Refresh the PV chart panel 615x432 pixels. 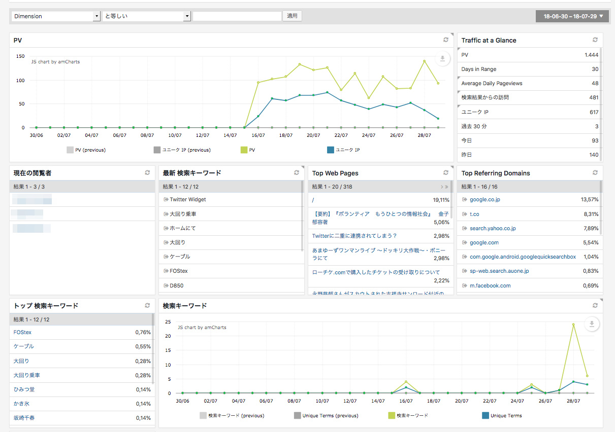click(x=446, y=40)
